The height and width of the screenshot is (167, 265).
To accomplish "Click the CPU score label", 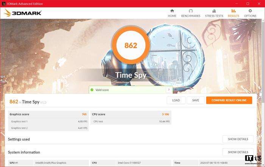I will click(x=98, y=114).
